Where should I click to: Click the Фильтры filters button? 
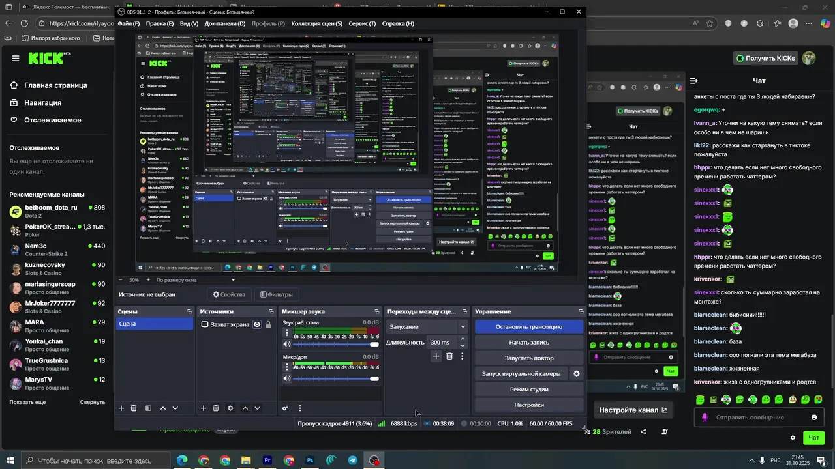277,294
